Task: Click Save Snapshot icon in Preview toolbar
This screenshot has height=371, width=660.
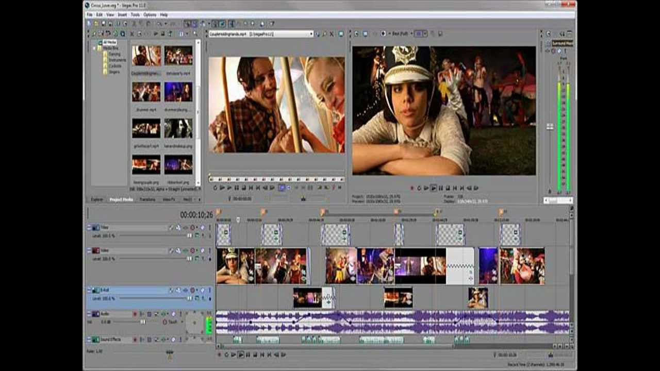Action: pyautogui.click(x=440, y=33)
